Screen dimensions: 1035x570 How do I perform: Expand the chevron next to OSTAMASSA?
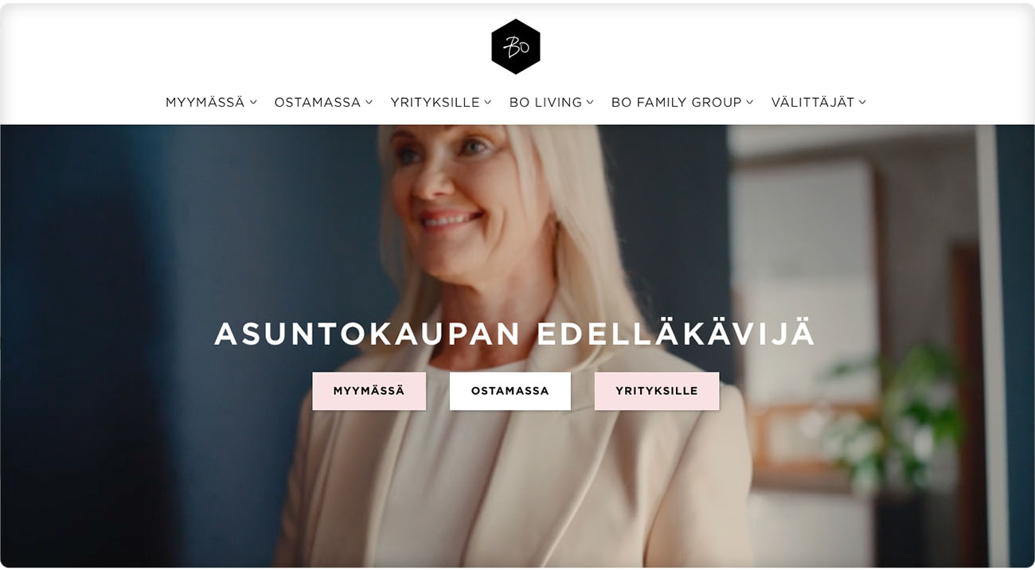(x=369, y=102)
